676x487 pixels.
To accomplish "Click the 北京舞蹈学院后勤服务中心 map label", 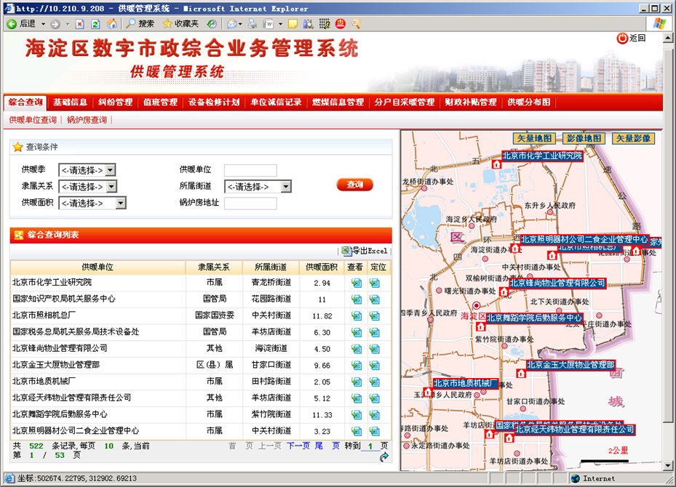I will coord(535,318).
